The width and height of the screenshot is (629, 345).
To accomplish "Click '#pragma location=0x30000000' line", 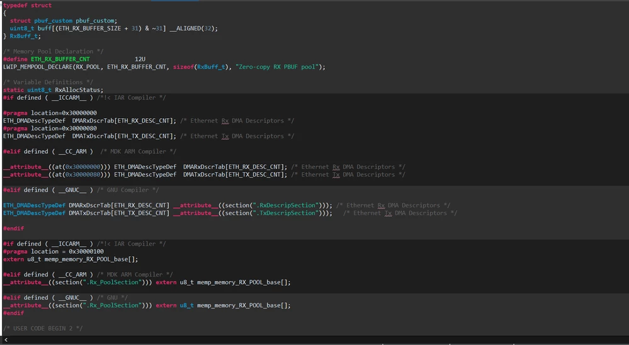I will pos(50,113).
